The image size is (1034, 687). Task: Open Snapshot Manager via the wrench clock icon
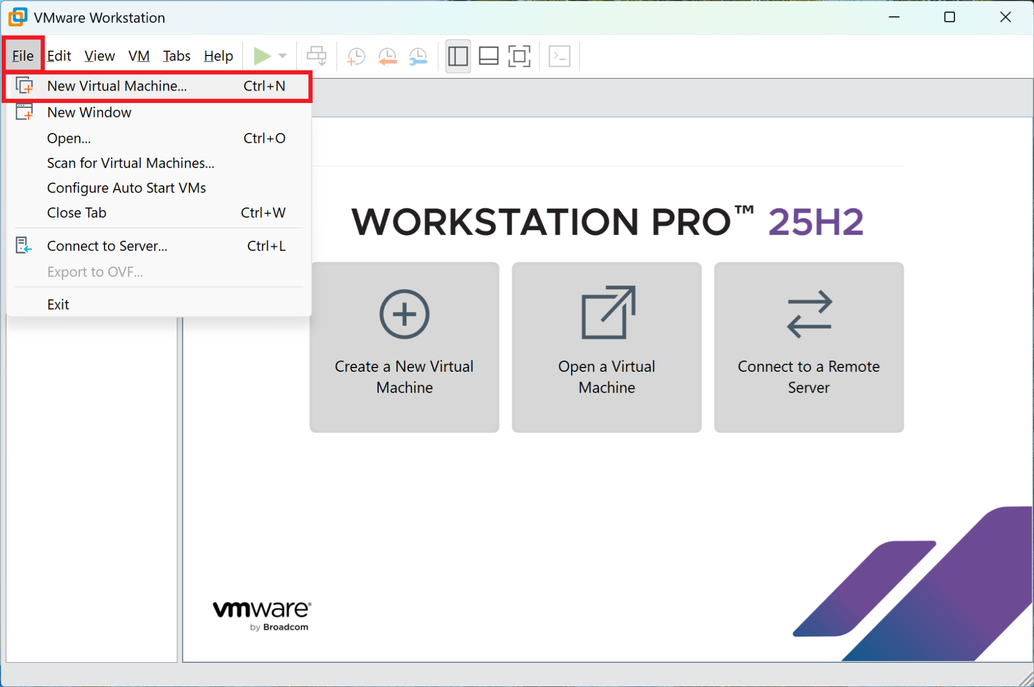418,55
